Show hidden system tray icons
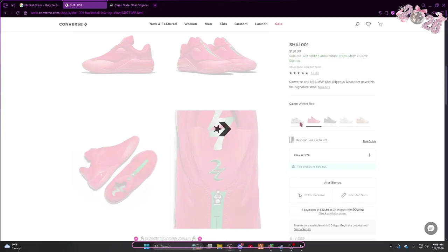The image size is (448, 252). click(x=391, y=246)
